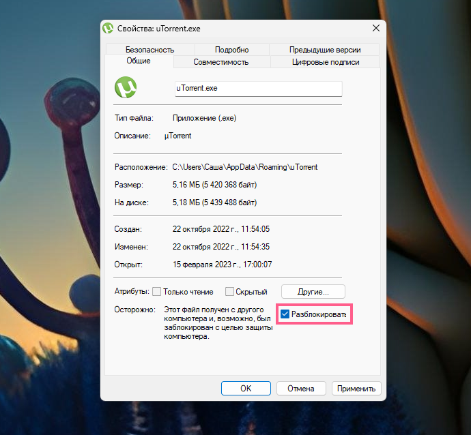
Task: Click the Расположение label
Action: tap(141, 167)
